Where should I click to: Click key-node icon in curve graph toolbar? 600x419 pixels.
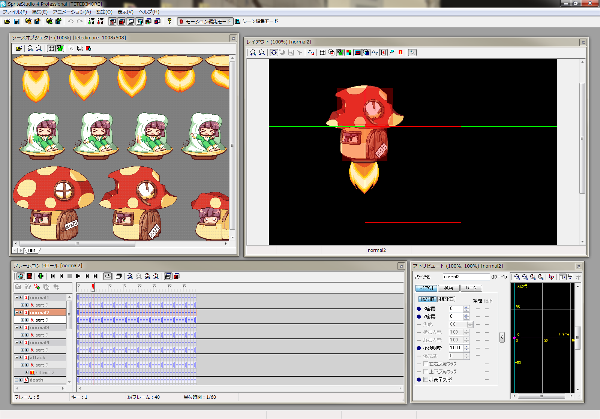[x=551, y=277]
